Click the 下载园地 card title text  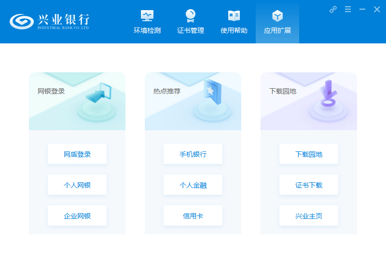[283, 91]
